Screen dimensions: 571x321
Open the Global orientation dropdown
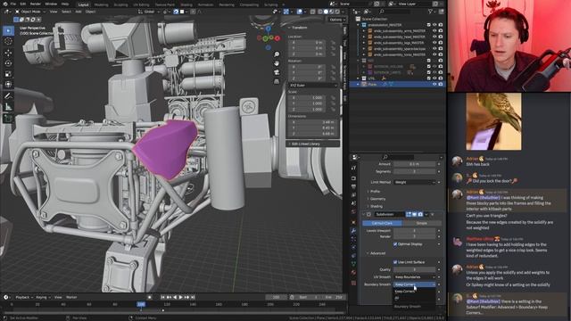[x=149, y=12]
